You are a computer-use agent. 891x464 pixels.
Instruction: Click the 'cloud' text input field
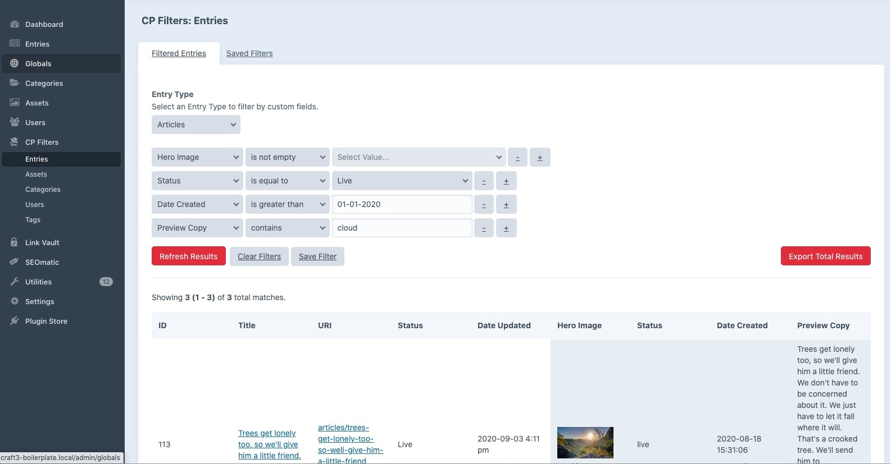coord(402,228)
